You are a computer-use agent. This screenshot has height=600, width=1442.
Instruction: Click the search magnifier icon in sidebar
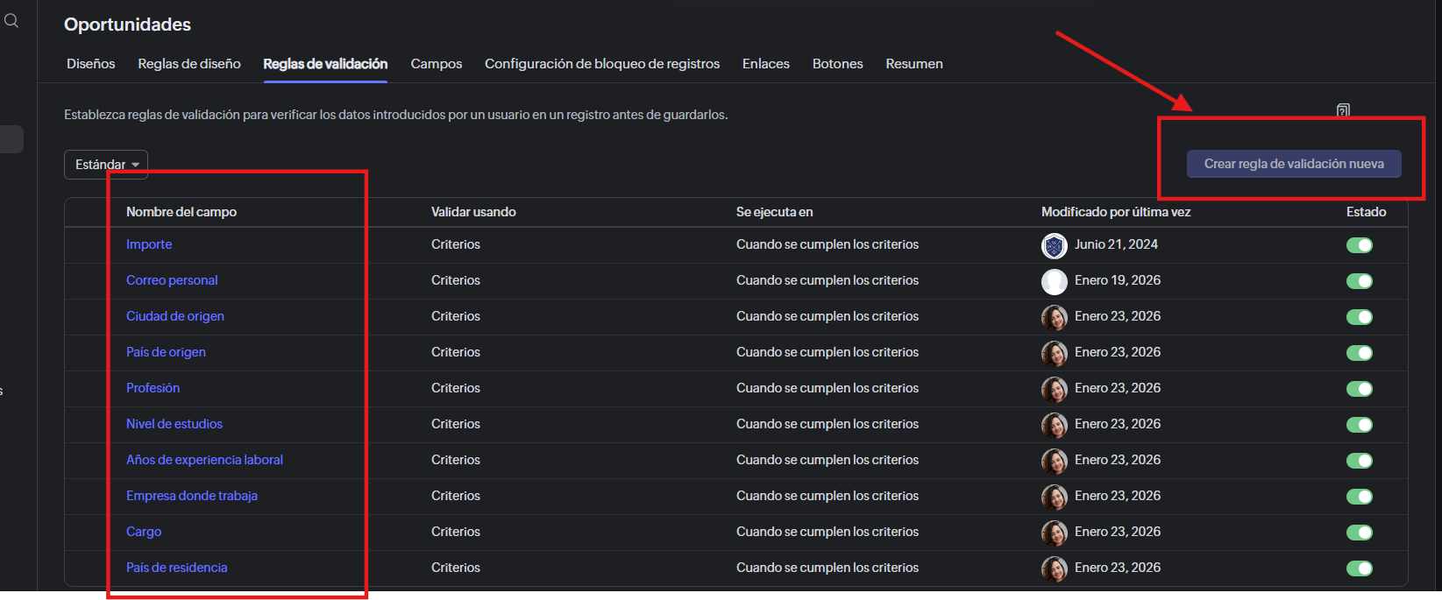11,21
